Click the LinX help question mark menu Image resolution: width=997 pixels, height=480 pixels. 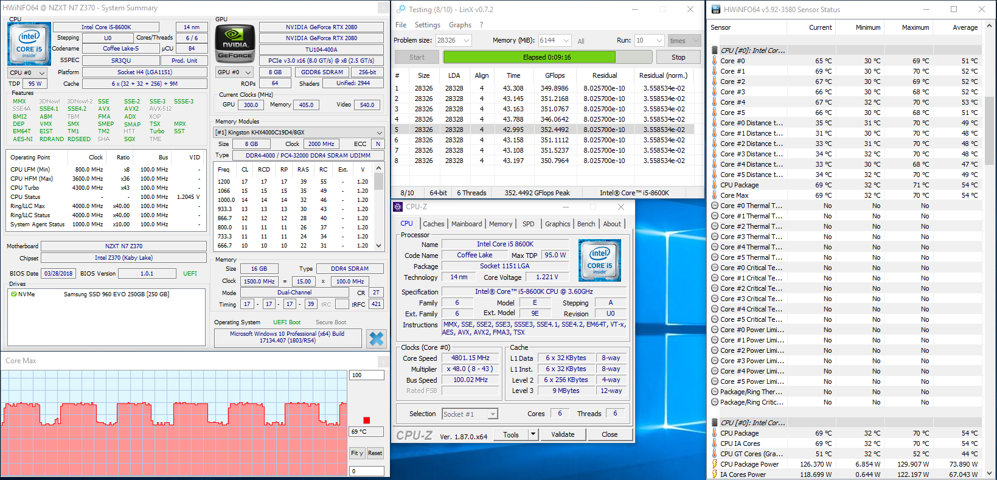481,25
